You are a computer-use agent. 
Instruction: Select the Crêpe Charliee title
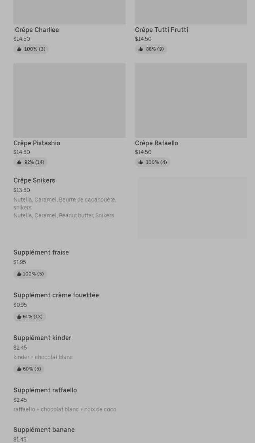[37, 30]
